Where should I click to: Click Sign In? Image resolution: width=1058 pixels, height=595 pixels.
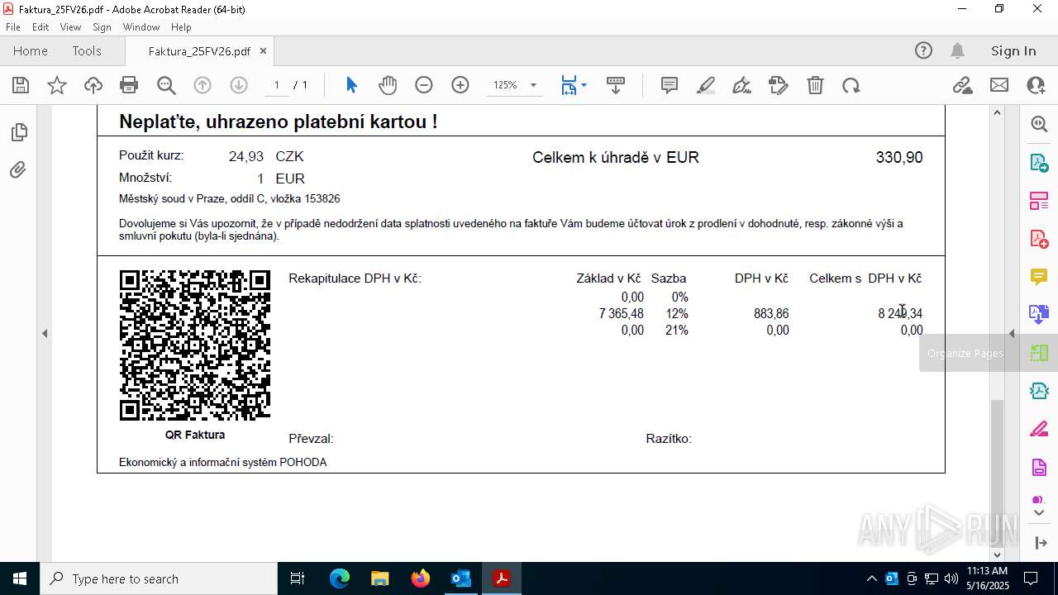click(1013, 50)
